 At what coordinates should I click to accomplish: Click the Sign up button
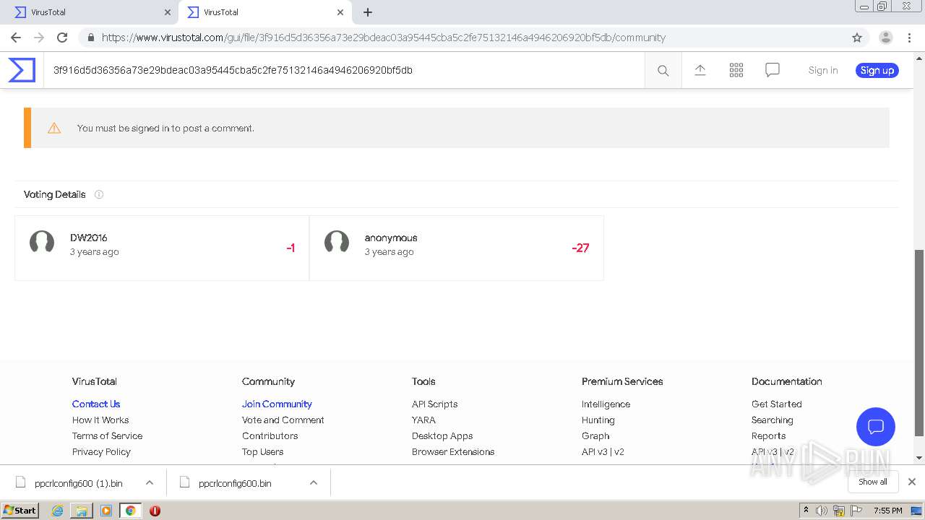(x=877, y=70)
